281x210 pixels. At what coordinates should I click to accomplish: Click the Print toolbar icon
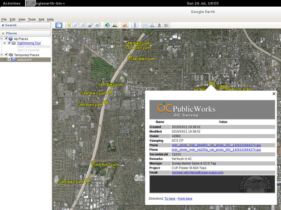pyautogui.click(x=152, y=25)
